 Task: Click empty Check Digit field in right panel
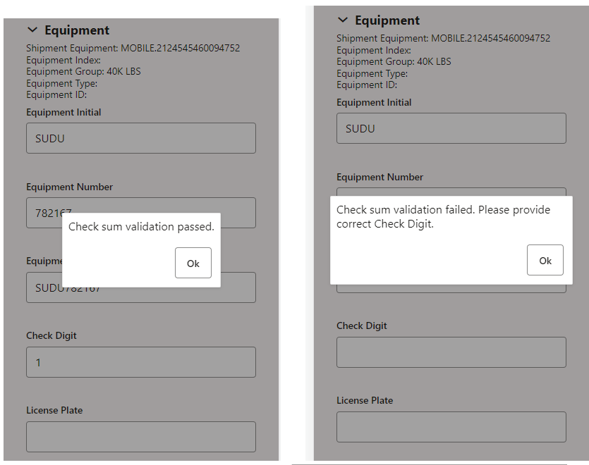pos(451,352)
